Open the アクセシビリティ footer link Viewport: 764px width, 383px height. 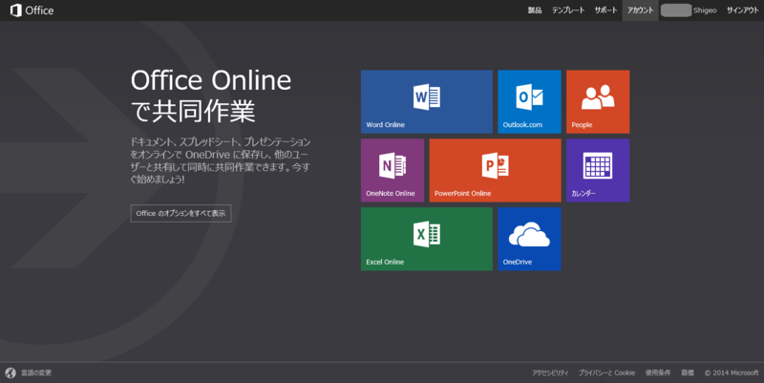[550, 372]
